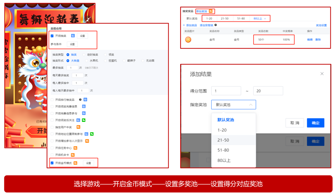
Task: Click the 每天最多抽奖 count field
Action: [77, 76]
